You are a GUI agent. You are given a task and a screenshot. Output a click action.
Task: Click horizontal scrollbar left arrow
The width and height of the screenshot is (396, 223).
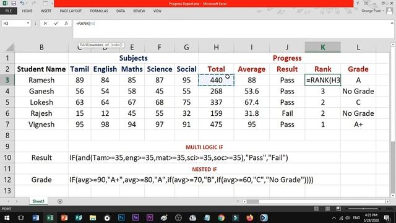[244, 201]
